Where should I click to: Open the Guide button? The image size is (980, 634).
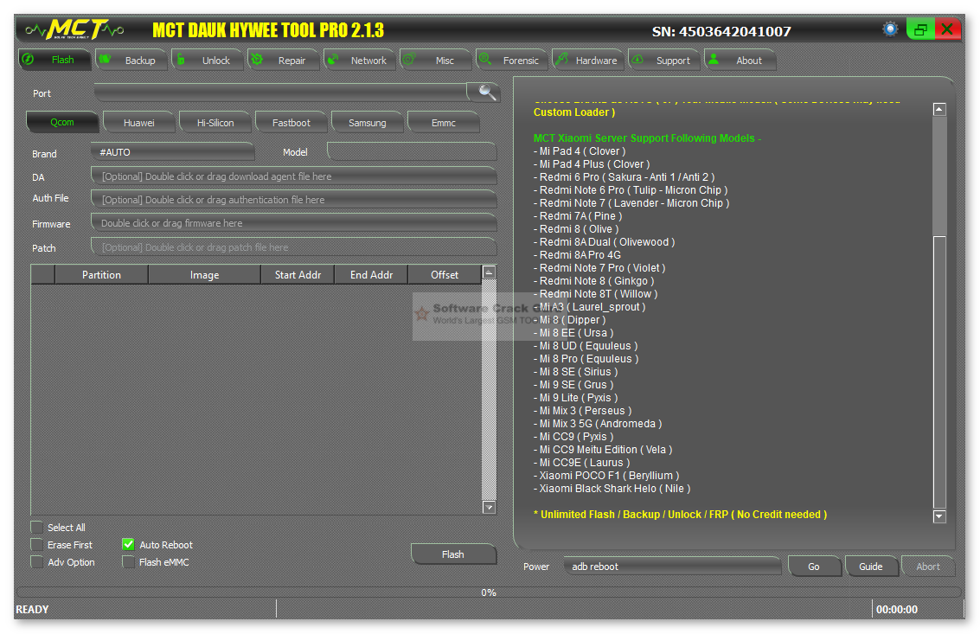(x=871, y=567)
